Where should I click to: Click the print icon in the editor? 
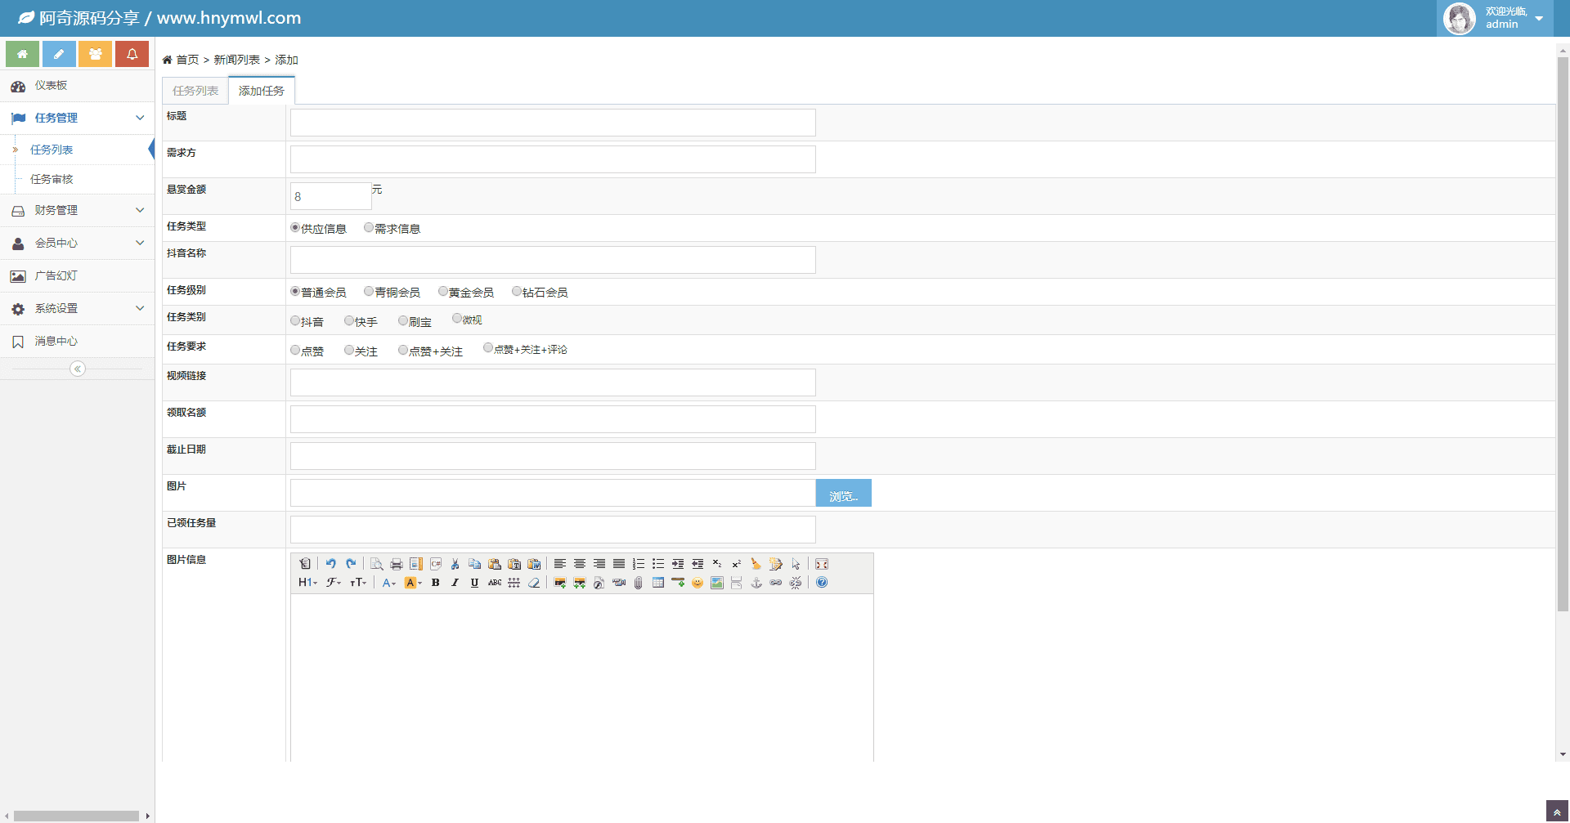397,564
